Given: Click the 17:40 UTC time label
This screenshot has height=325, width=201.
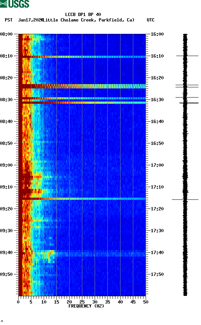Looking at the screenshot, I should coord(157,253).
